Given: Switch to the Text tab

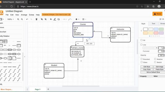Looking at the screenshot, I should (153, 24).
